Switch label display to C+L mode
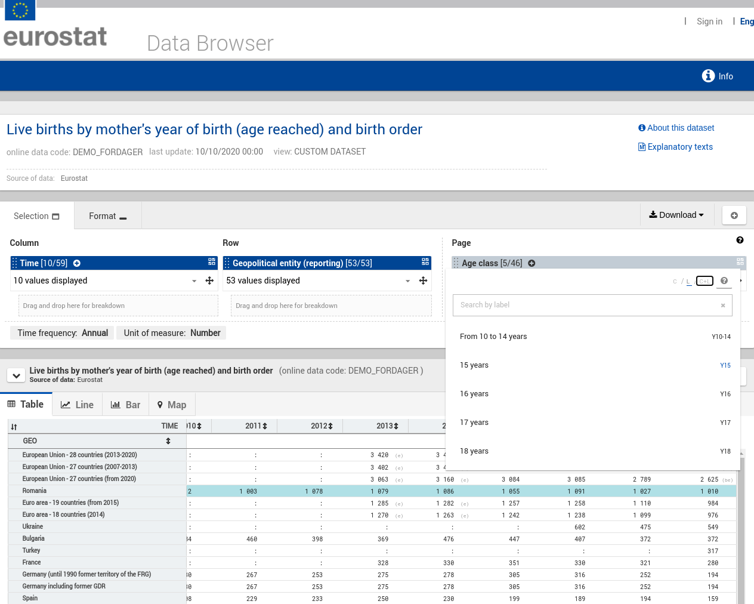The image size is (754, 604). pyautogui.click(x=704, y=281)
